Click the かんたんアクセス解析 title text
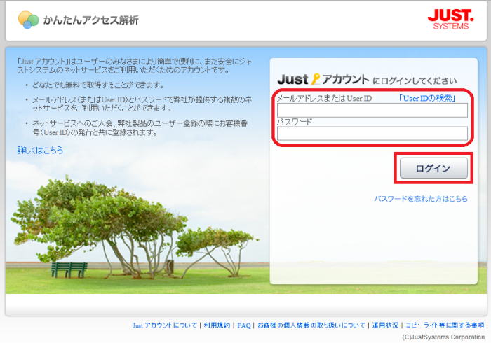Image resolution: width=491 pixels, height=343 pixels. (x=90, y=20)
